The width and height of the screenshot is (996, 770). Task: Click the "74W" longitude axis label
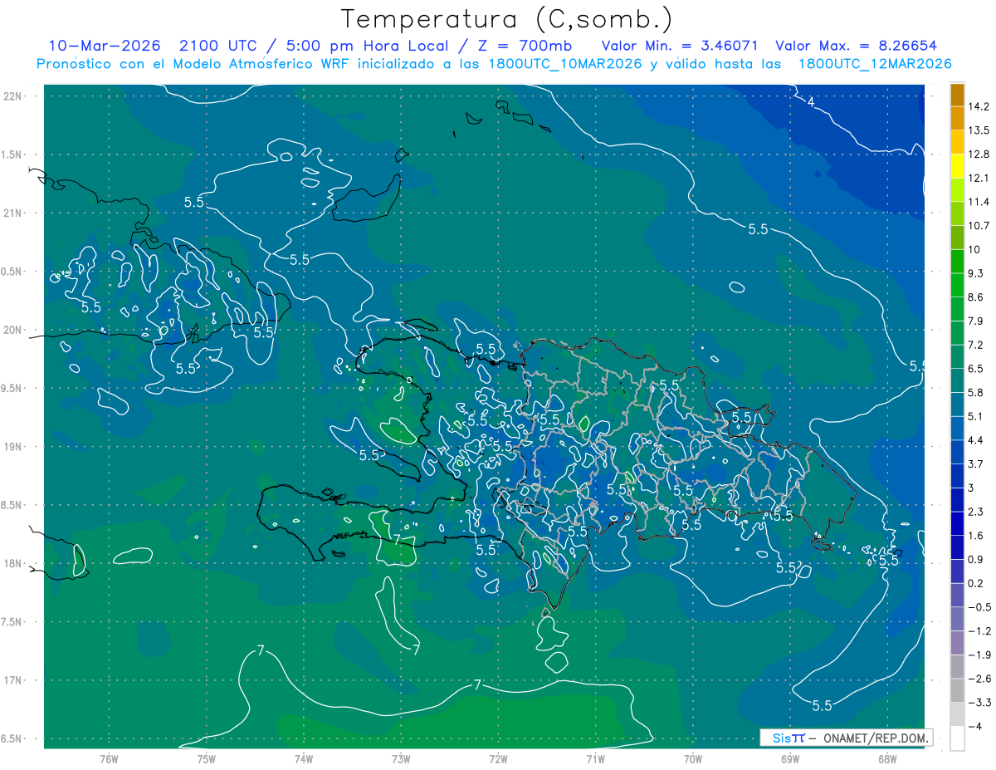point(304,758)
